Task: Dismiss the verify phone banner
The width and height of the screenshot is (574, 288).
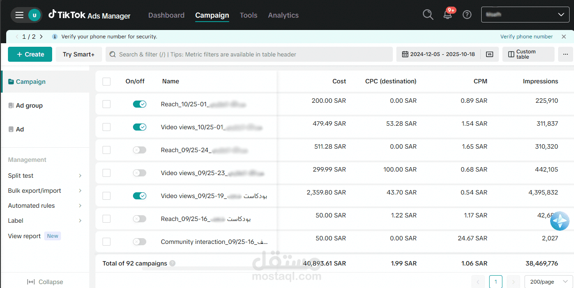Action: 564,37
